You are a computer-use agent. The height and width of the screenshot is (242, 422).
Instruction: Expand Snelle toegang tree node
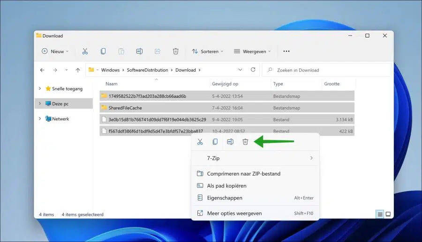(x=40, y=88)
